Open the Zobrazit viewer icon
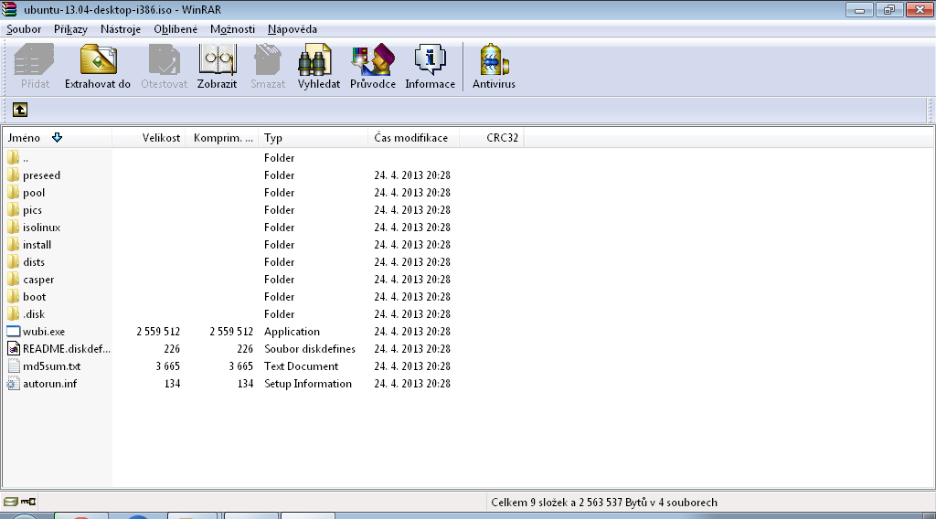 [218, 59]
